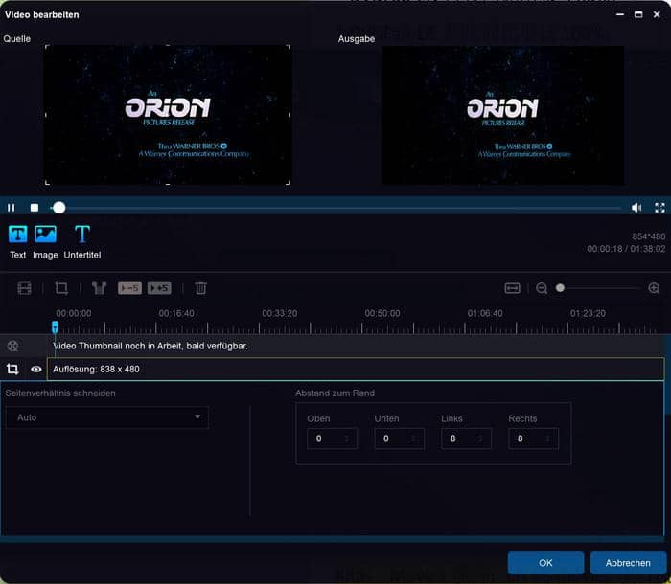The width and height of the screenshot is (671, 584).
Task: Click the video track reel icon
Action: [x=12, y=346]
